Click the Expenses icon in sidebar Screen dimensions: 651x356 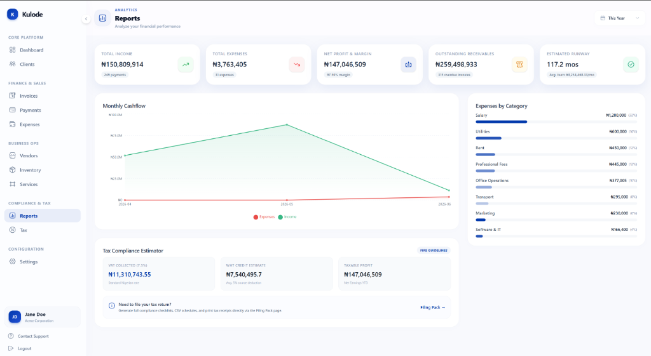(13, 124)
